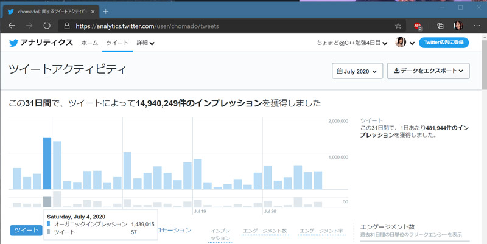This screenshot has height=244, width=487.
Task: Click the Twitter広告に登録 button
Action: coord(444,43)
